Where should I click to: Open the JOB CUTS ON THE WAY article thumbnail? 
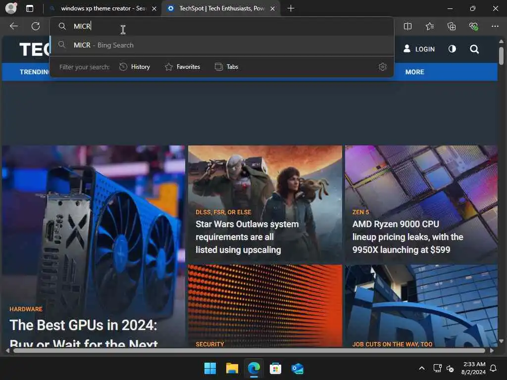coord(421,306)
